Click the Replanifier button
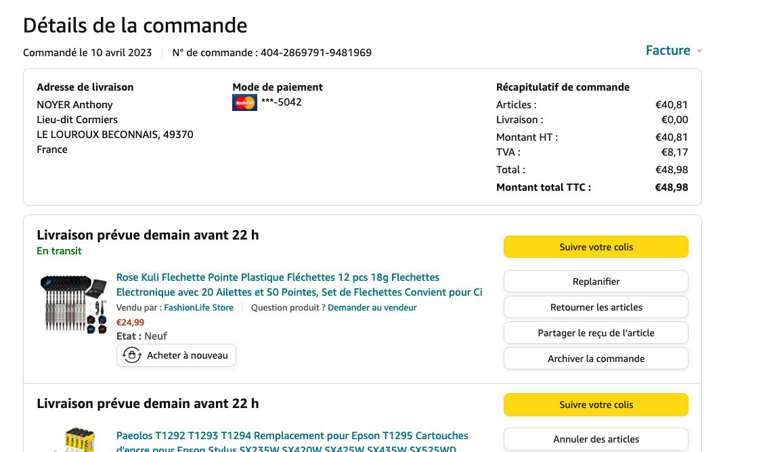The image size is (765, 452). click(x=596, y=281)
